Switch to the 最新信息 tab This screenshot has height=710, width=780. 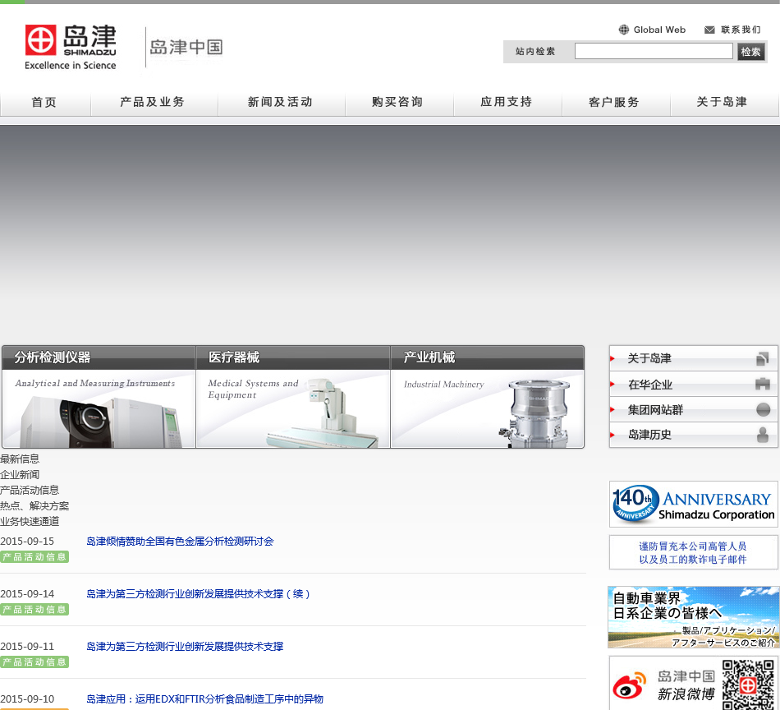coord(20,459)
